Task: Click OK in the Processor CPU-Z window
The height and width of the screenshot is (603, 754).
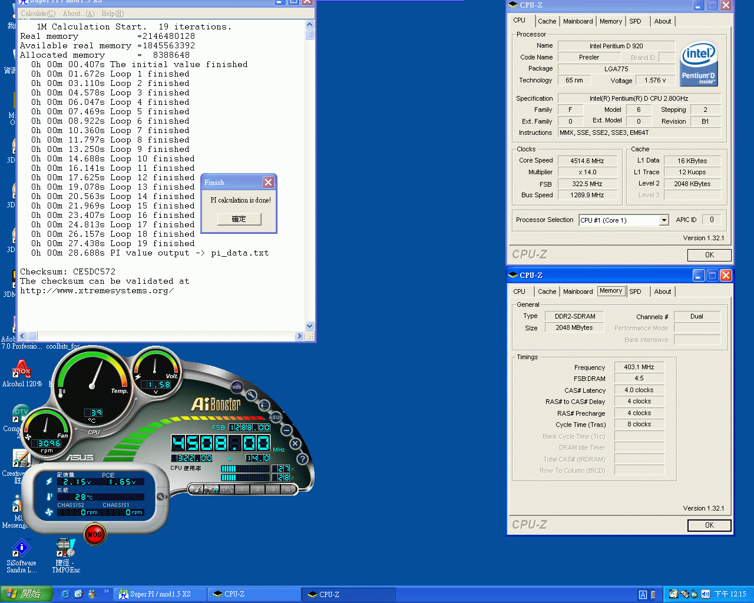Action: (x=709, y=255)
